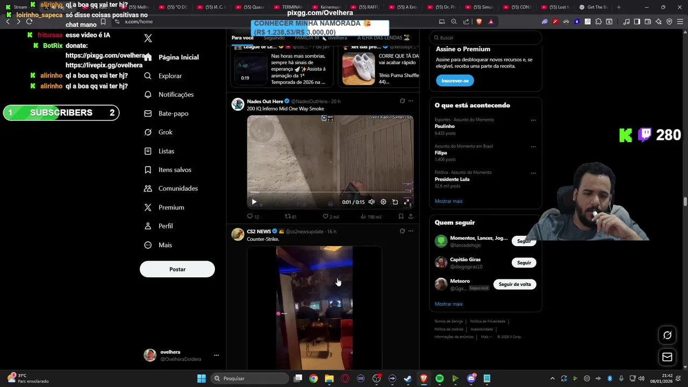View analytics of 198 mil views
Viewport: 688px width, 387px height.
click(370, 217)
